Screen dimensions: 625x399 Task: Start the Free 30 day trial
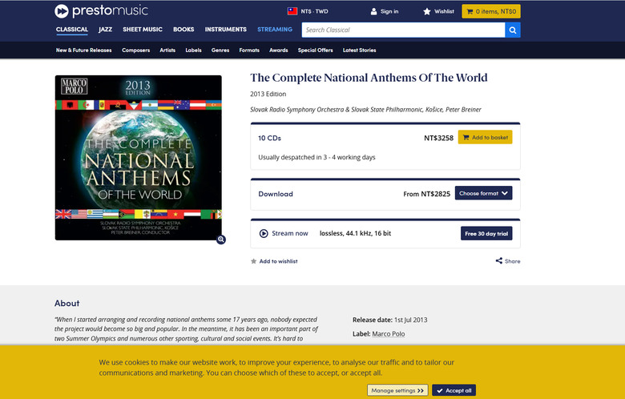(486, 234)
